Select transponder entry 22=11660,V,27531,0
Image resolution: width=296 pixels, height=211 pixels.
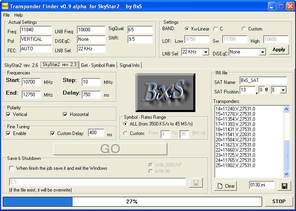[x=235, y=150]
